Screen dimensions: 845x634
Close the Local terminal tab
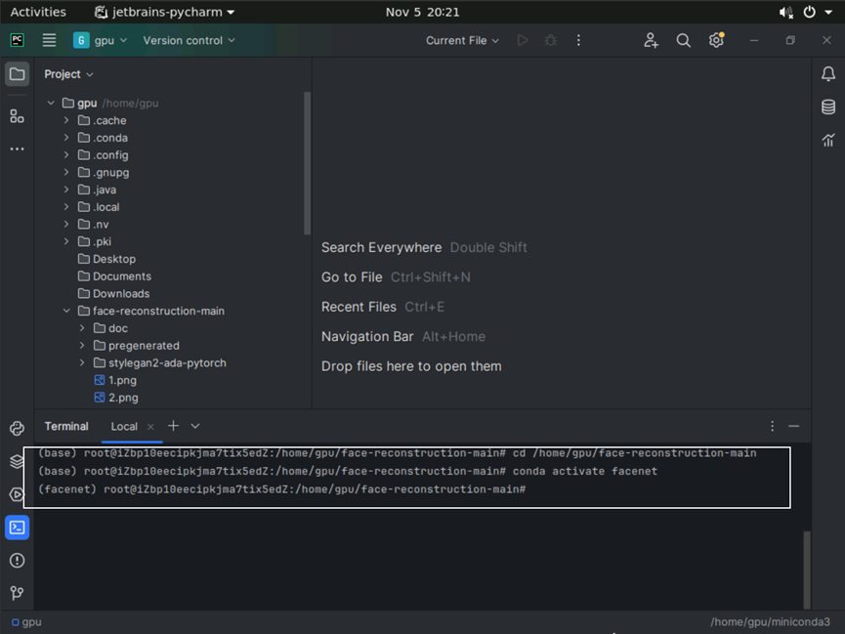(x=150, y=427)
